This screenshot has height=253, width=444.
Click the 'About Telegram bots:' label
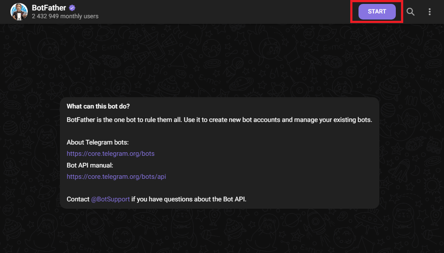tap(97, 142)
